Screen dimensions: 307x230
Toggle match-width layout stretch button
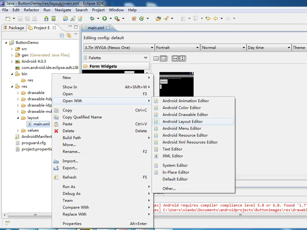point(175,58)
